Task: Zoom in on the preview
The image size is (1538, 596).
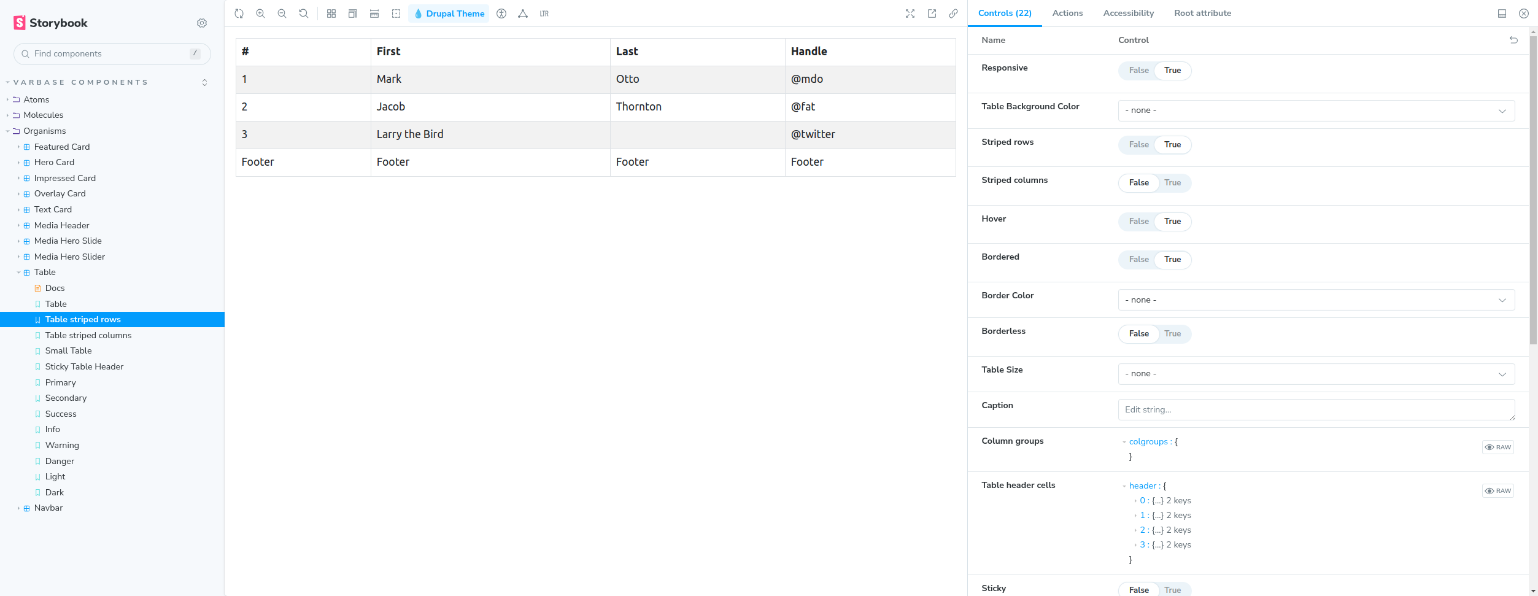Action: coord(261,14)
